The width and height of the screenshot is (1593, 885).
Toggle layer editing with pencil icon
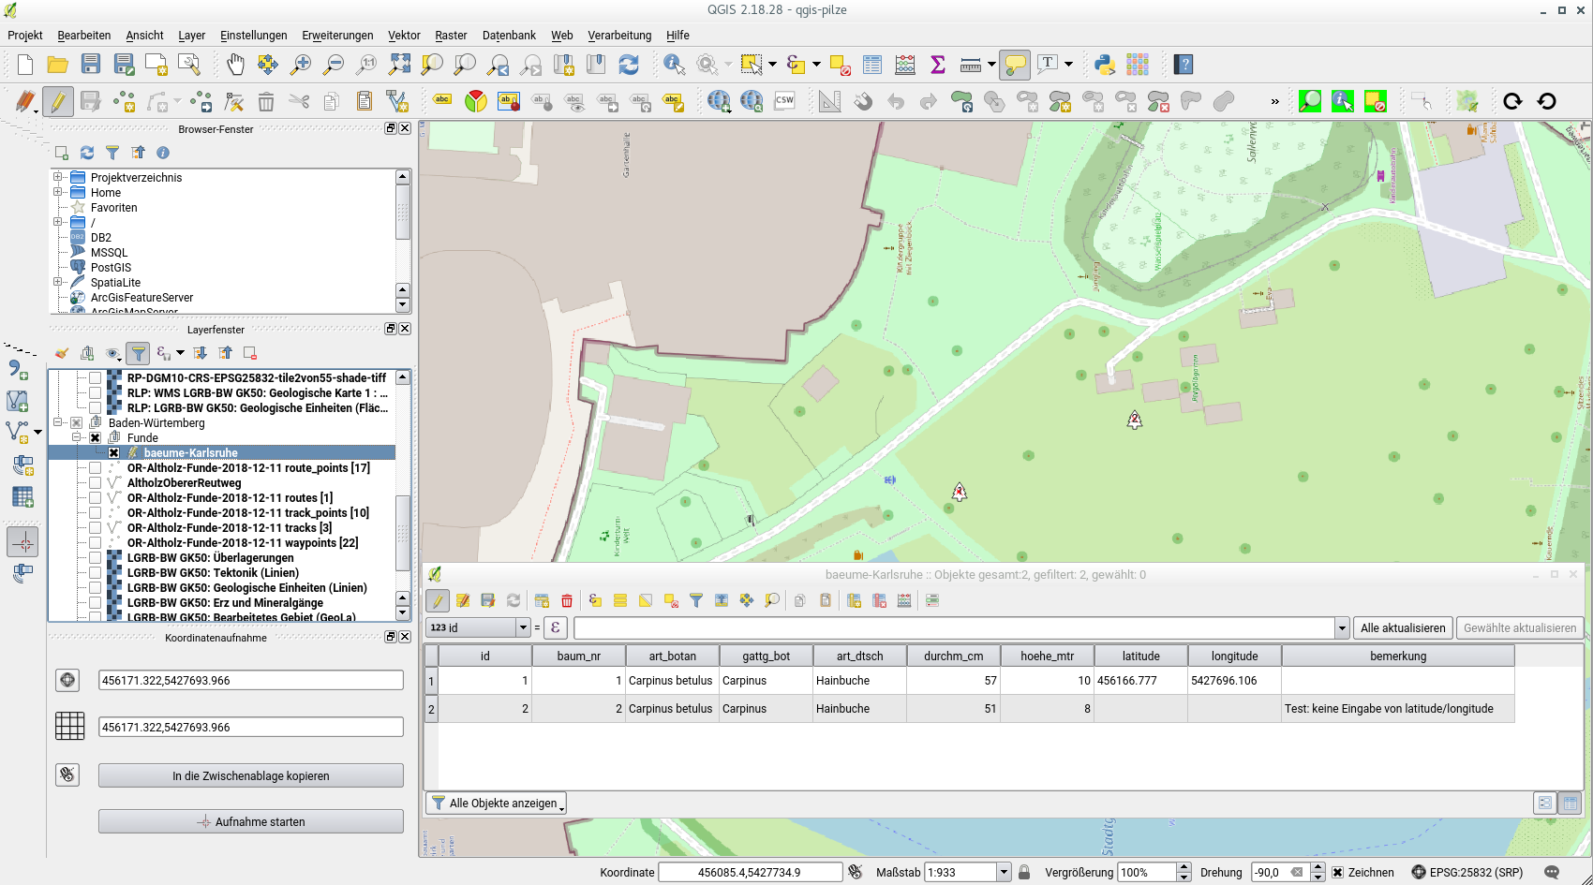[x=58, y=101]
